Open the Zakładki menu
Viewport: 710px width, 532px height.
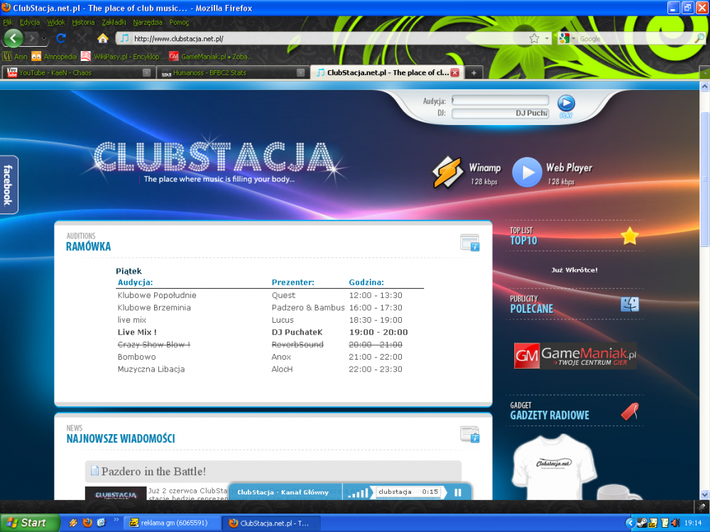click(x=114, y=22)
